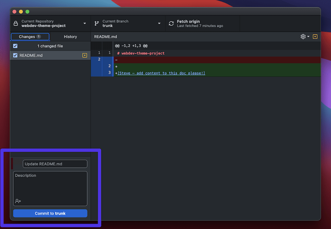Click the commit summary field 'Update README.md'
This screenshot has height=229, width=331.
point(55,164)
